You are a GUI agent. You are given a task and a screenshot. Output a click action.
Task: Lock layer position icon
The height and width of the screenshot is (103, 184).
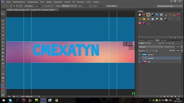(153, 51)
